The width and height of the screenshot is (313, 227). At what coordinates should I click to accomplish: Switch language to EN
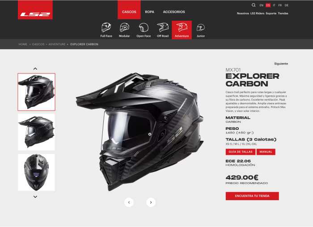coord(262,5)
